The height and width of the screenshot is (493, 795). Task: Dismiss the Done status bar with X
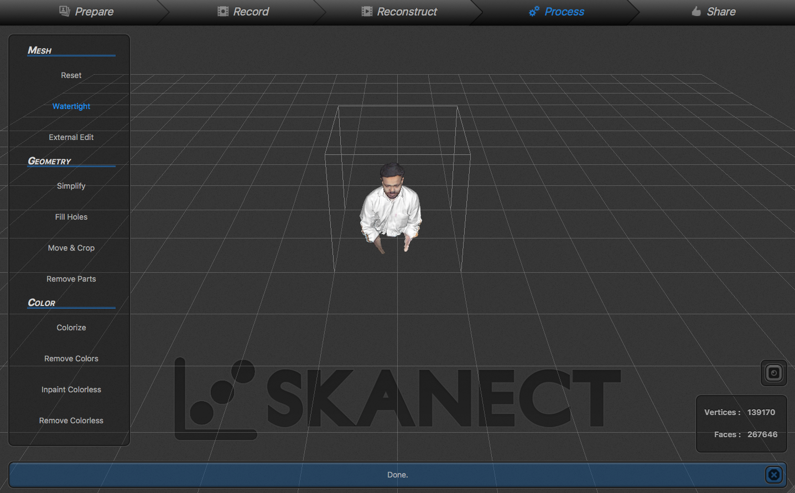coord(774,474)
